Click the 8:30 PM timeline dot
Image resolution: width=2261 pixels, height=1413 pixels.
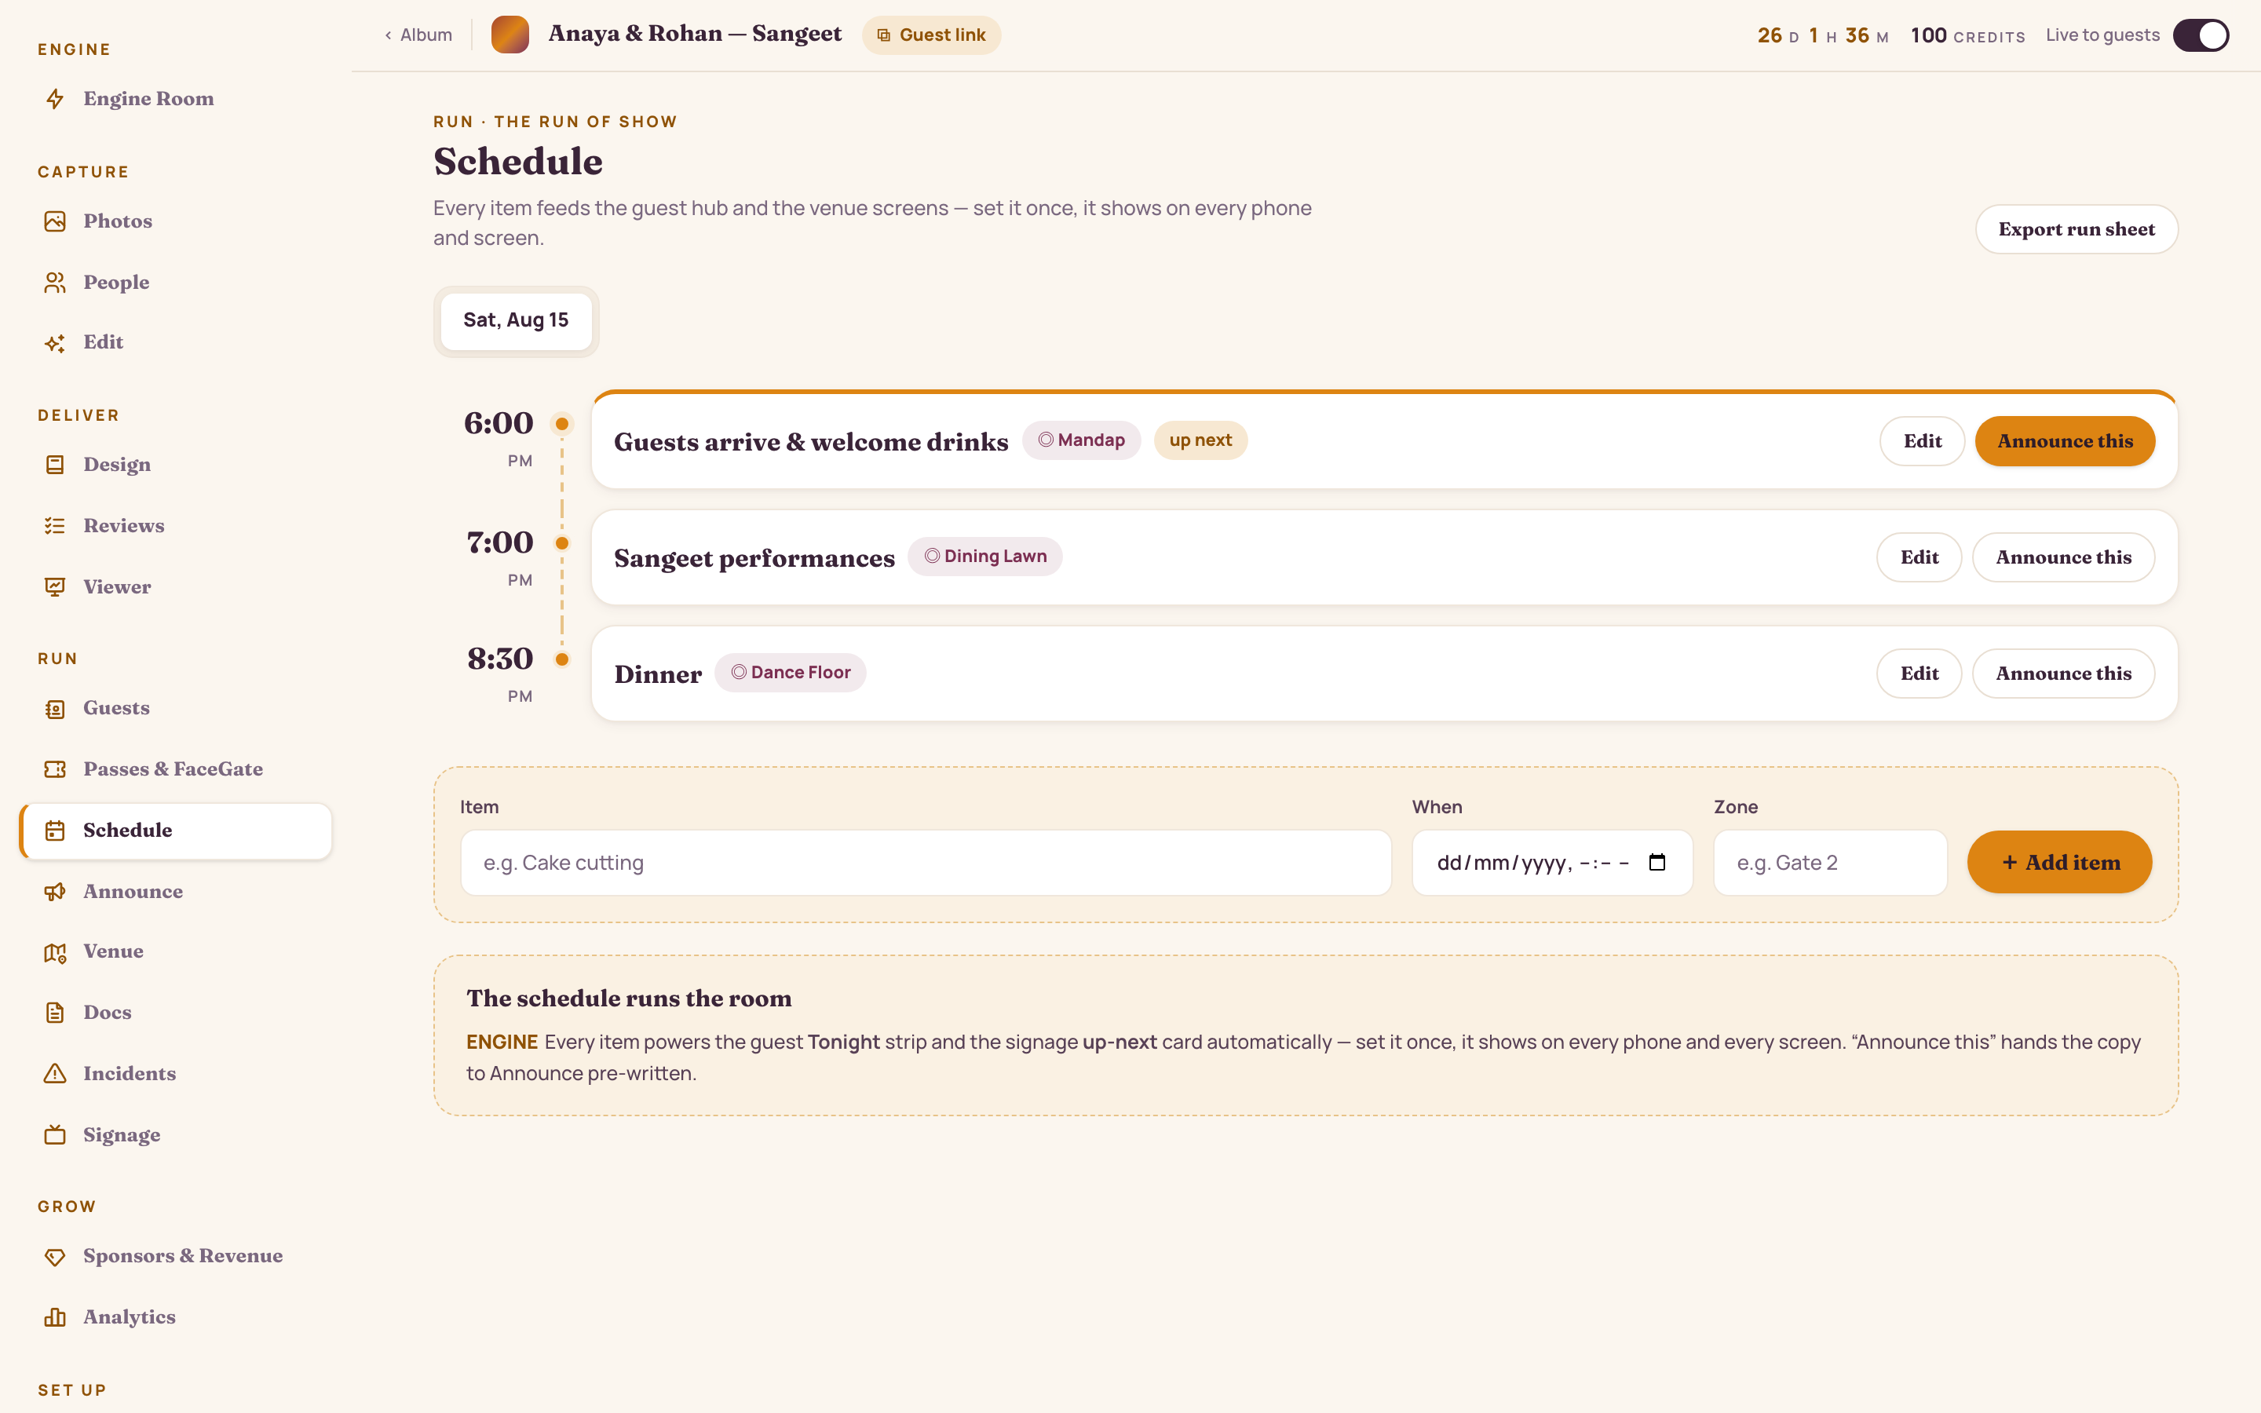tap(562, 659)
